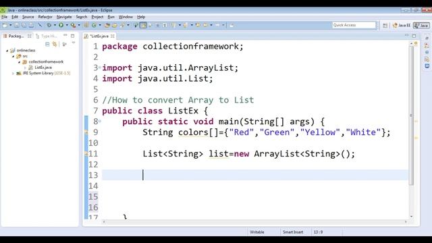This screenshot has width=432, height=243.
Task: Toggle Block Selection Mode icon
Action: click(x=157, y=25)
